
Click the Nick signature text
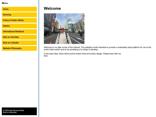tap(46, 56)
